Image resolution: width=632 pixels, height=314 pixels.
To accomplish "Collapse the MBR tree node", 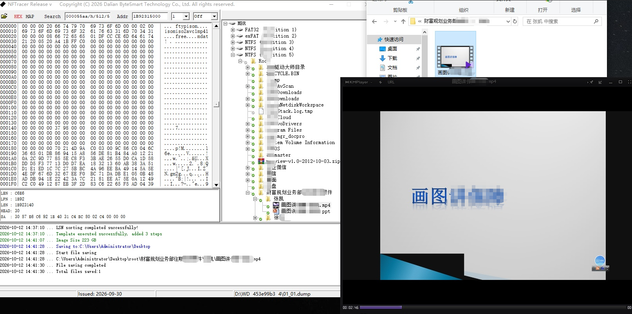I will click(x=225, y=23).
